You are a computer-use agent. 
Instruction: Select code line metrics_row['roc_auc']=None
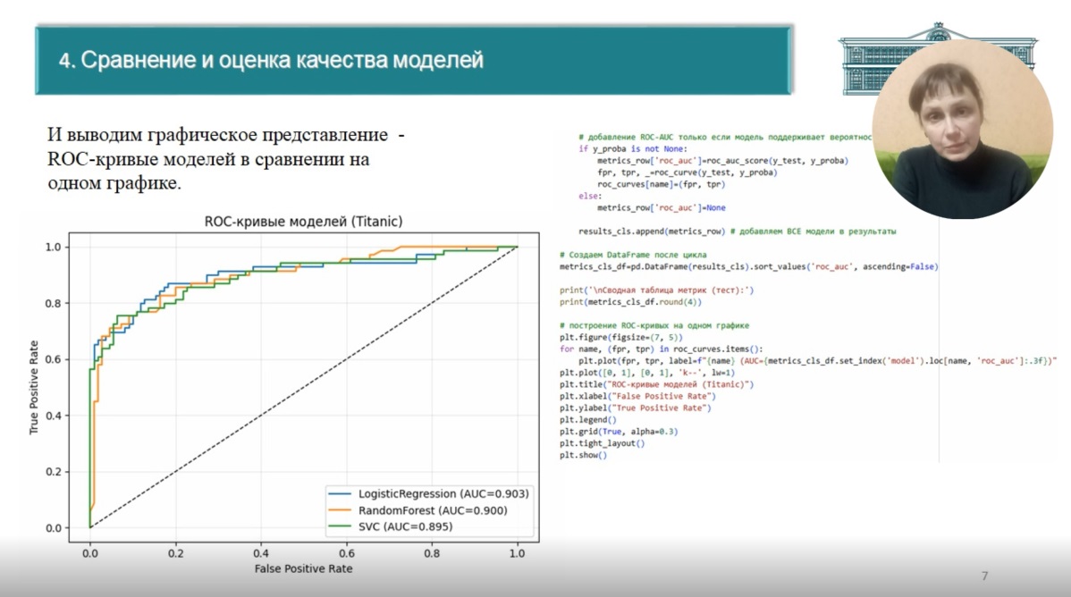pos(662,207)
